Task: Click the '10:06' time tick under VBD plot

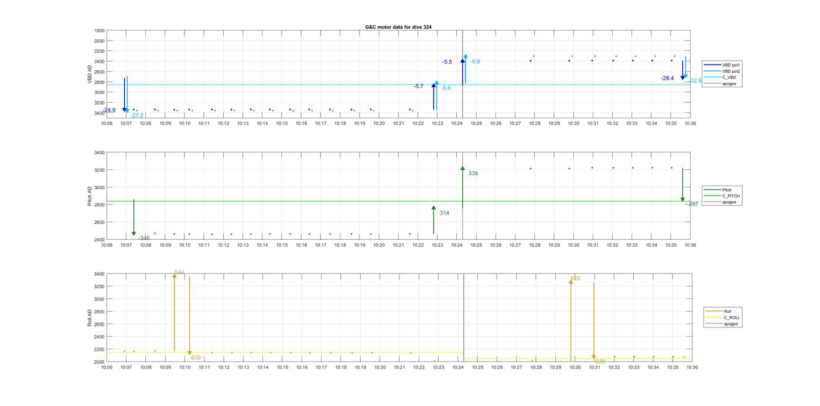Action: click(107, 123)
